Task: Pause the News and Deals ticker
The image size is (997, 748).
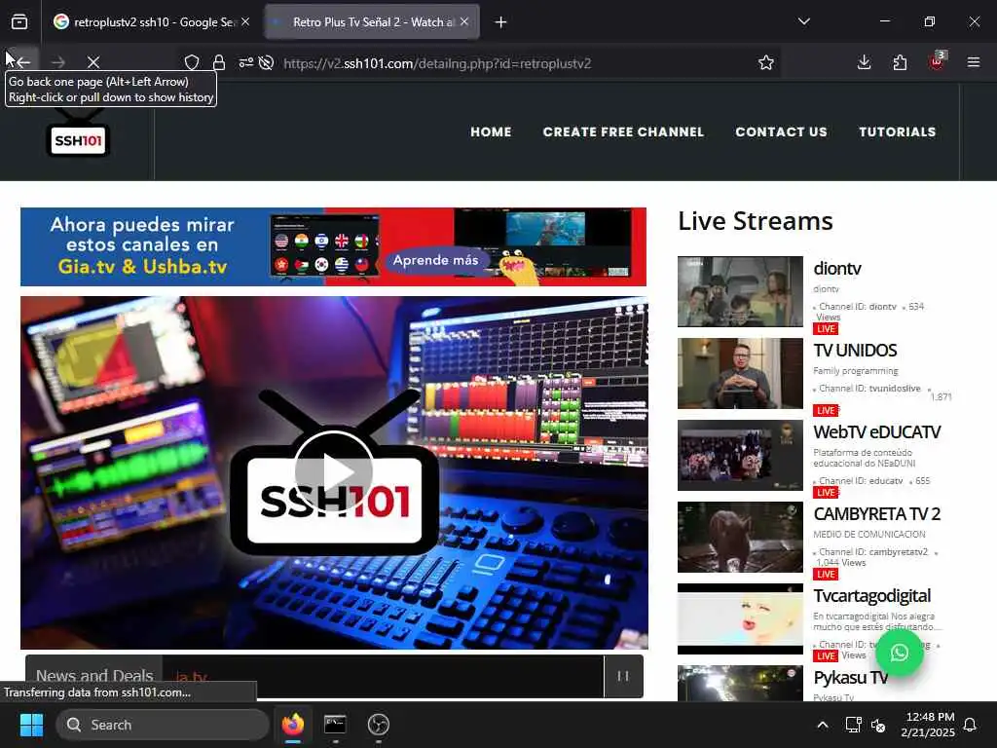Action: 623,676
